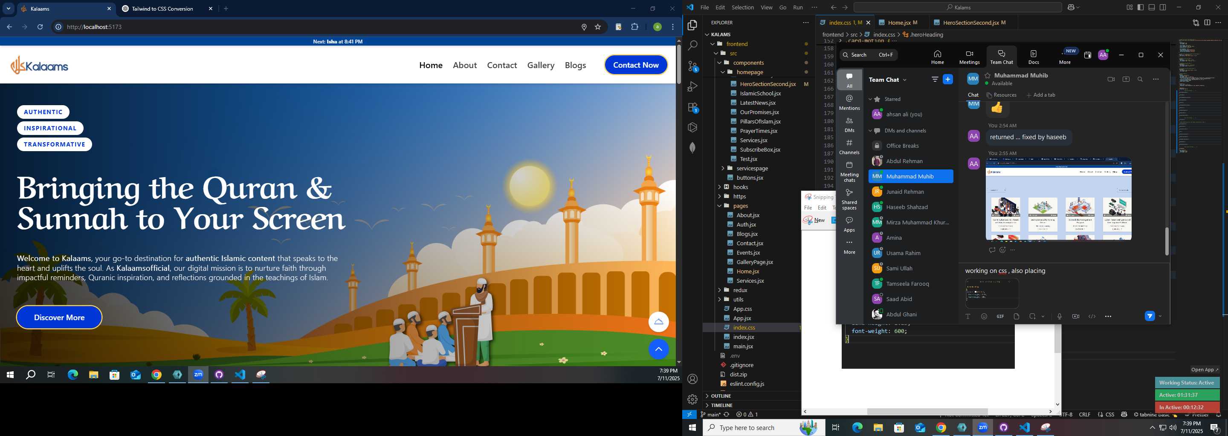Click the Contact Now button on Kalaams
Screen dimensions: 1228x436
(x=635, y=65)
